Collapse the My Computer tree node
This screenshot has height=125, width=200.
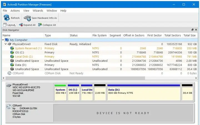3,40
